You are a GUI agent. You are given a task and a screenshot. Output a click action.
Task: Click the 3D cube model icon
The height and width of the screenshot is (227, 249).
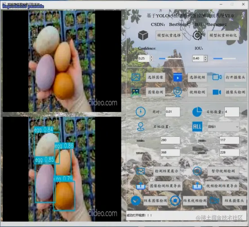[x=143, y=35]
